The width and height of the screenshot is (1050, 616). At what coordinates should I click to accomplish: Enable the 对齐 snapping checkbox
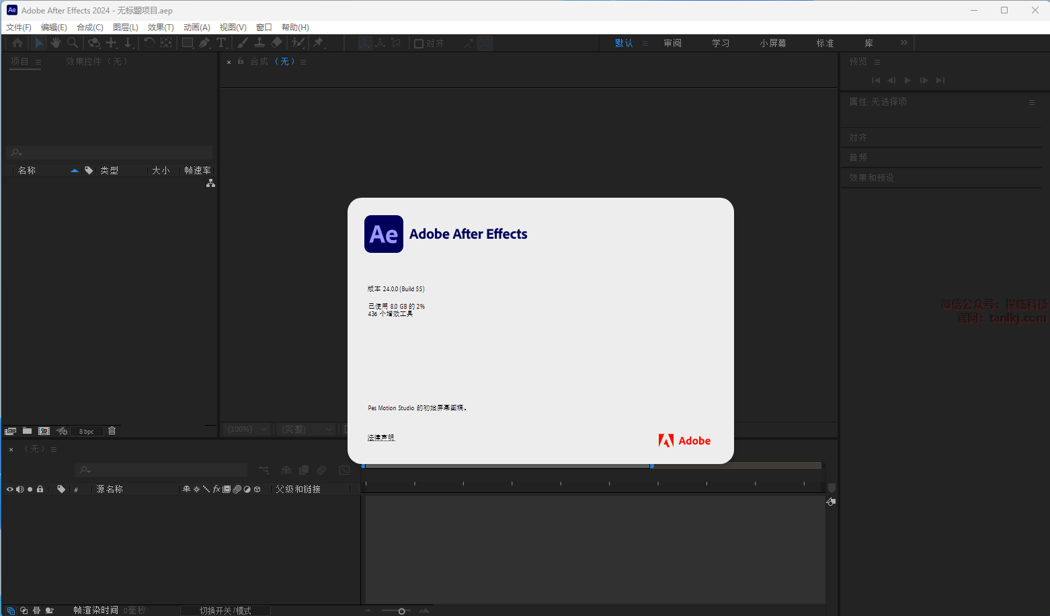[x=419, y=44]
